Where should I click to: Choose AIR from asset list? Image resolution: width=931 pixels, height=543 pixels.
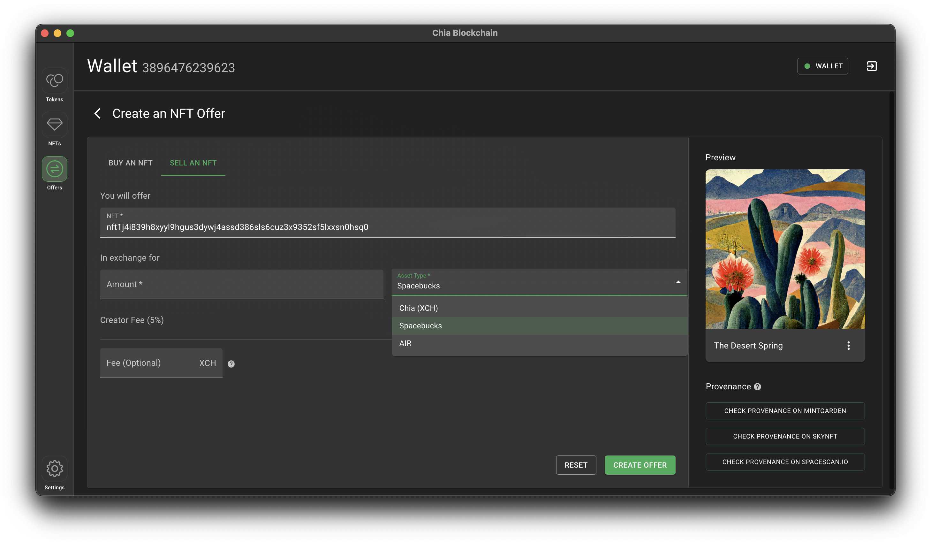click(x=540, y=343)
